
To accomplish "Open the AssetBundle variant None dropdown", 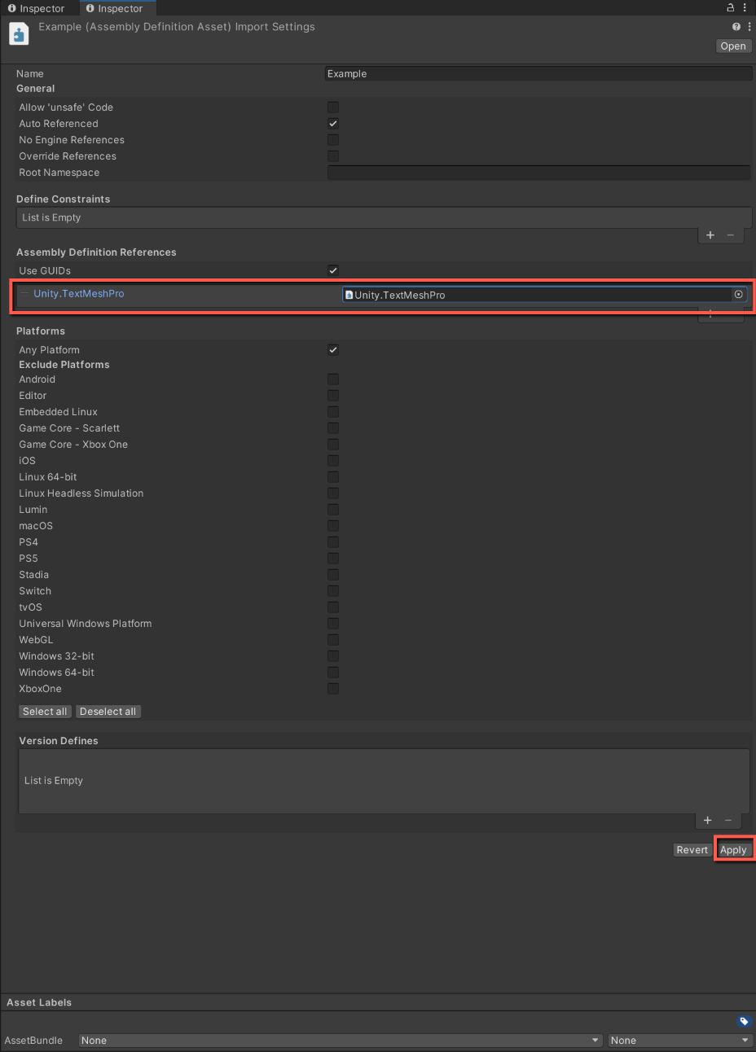I will coord(679,1040).
